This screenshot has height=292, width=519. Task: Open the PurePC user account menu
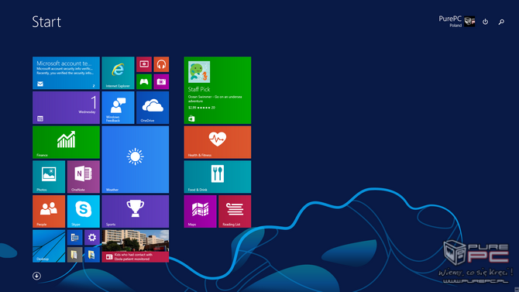[x=457, y=21]
